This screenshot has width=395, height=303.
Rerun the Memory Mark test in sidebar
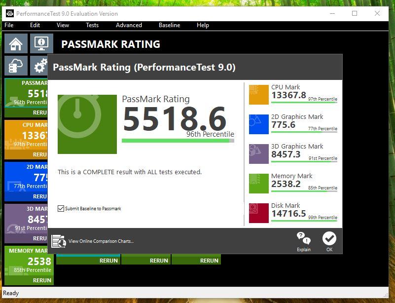(29, 280)
